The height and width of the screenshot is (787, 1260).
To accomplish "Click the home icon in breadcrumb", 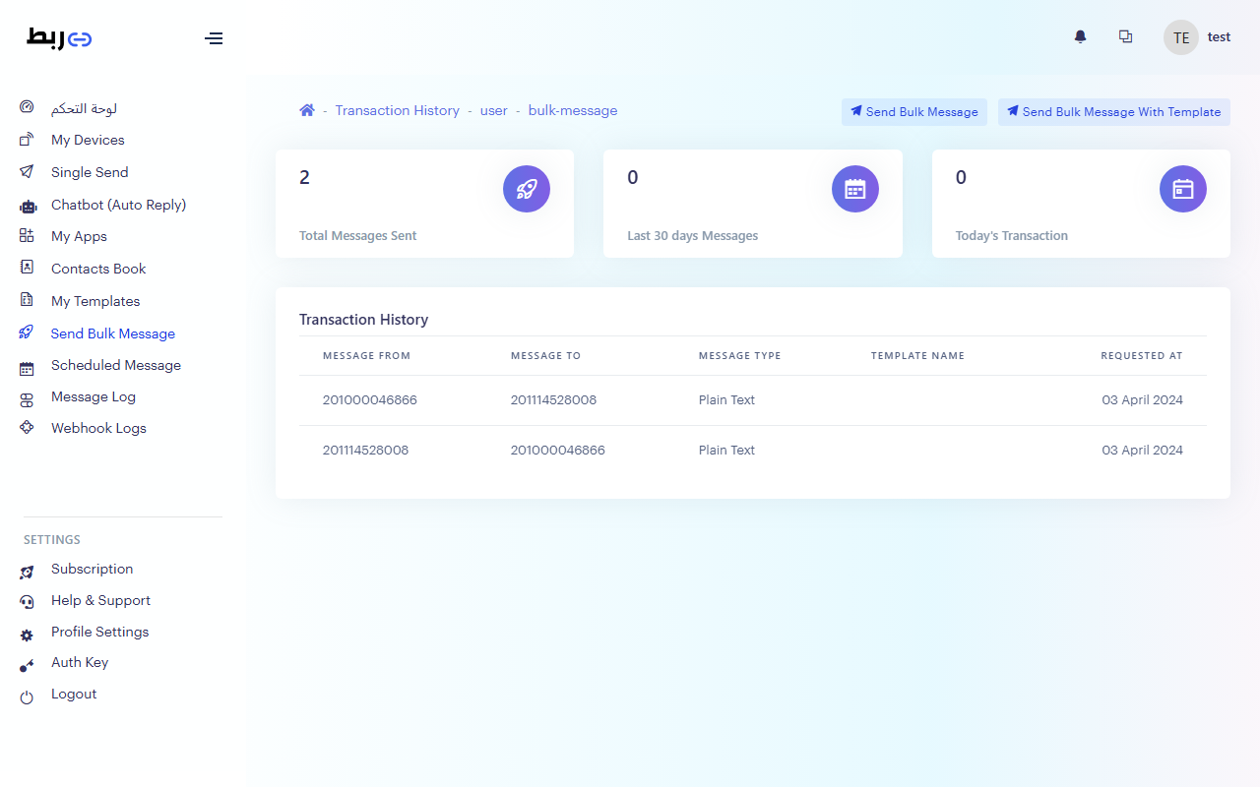I will point(307,110).
